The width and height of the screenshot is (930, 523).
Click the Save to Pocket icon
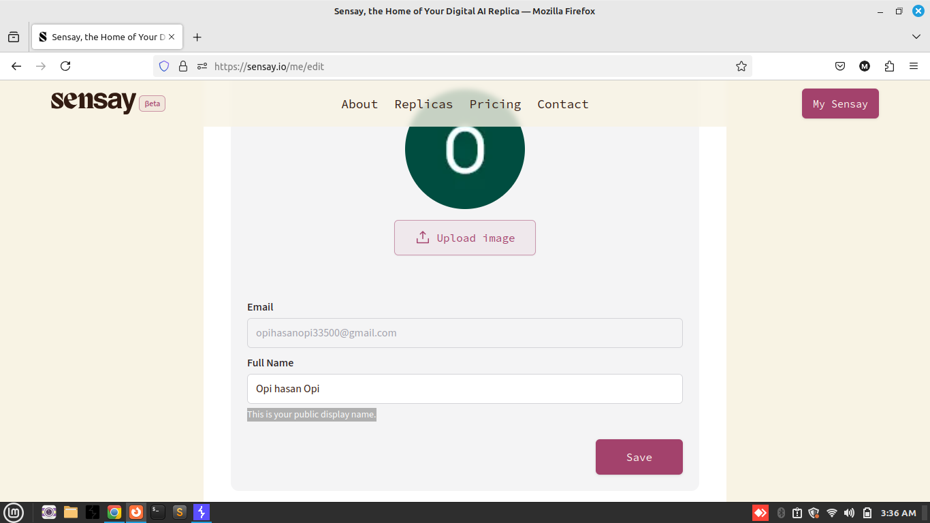[840, 66]
